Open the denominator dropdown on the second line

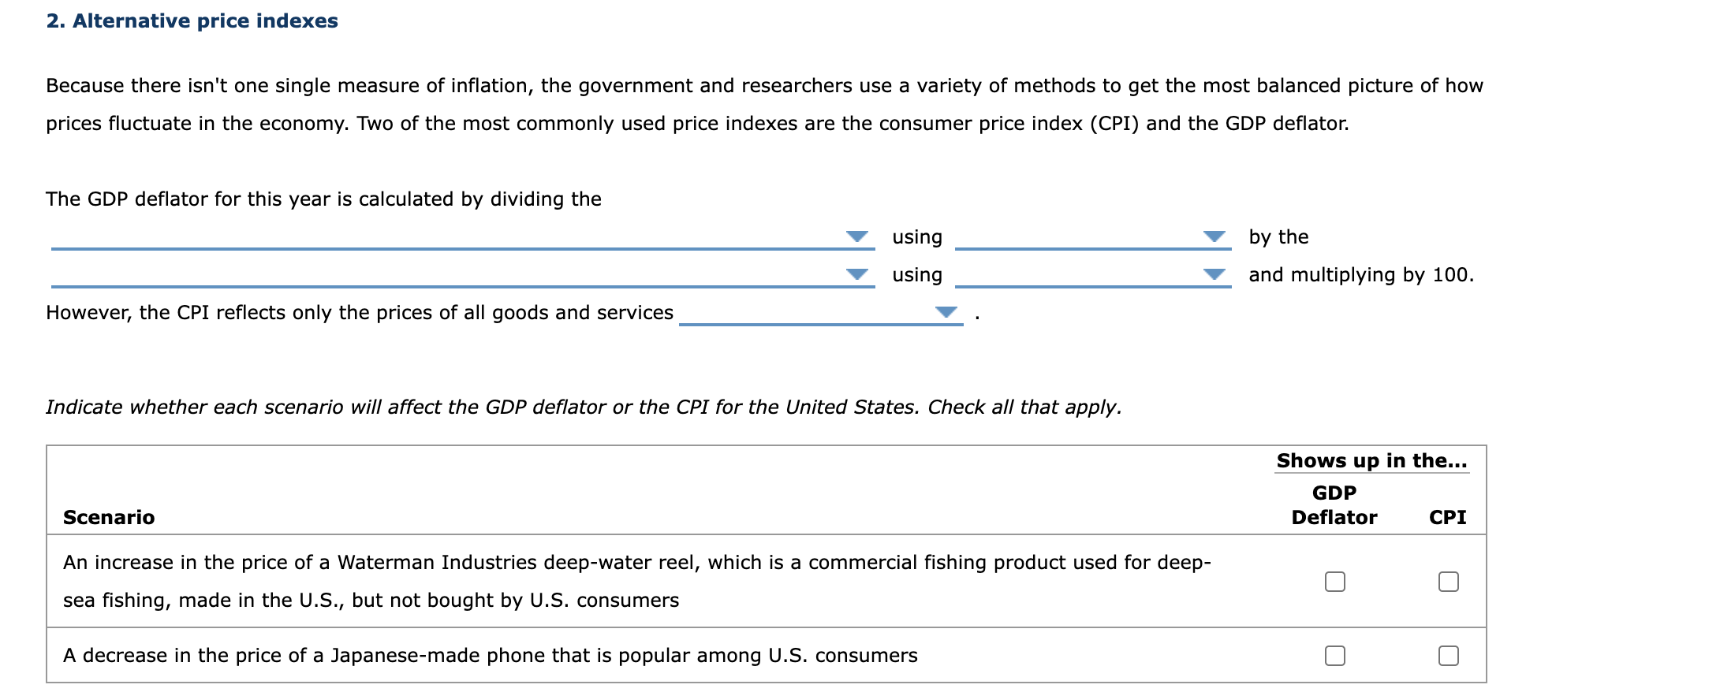point(856,274)
